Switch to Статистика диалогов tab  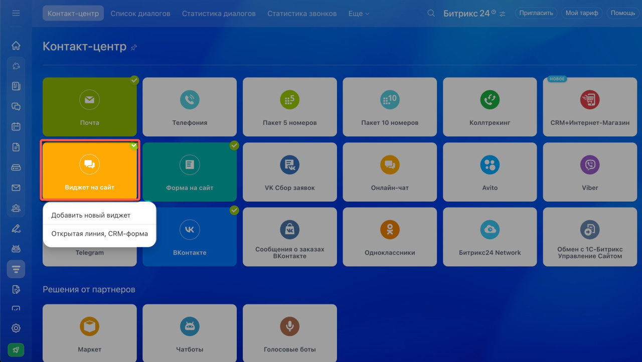tap(219, 14)
